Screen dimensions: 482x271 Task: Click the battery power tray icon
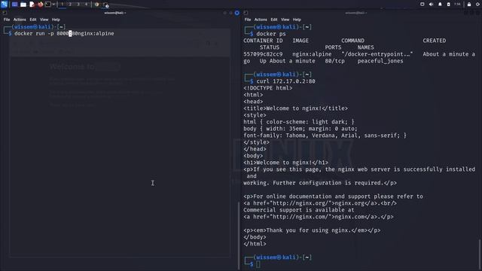pos(449,5)
